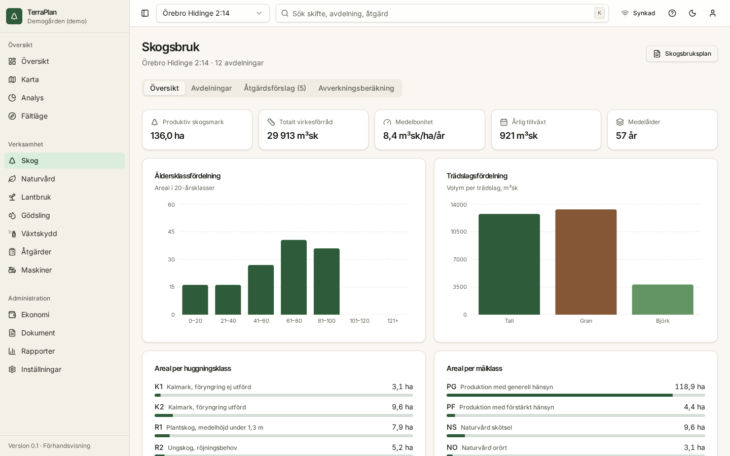Image resolution: width=730 pixels, height=456 pixels.
Task: Open the user profile icon
Action: (x=713, y=13)
